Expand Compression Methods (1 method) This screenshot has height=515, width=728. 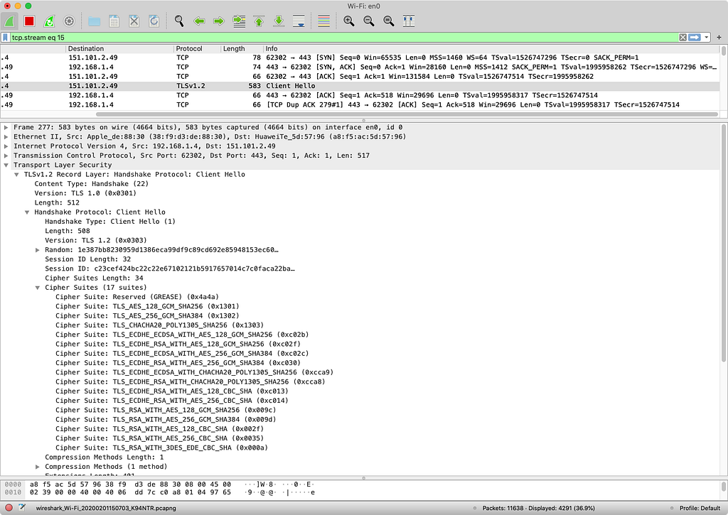click(38, 467)
